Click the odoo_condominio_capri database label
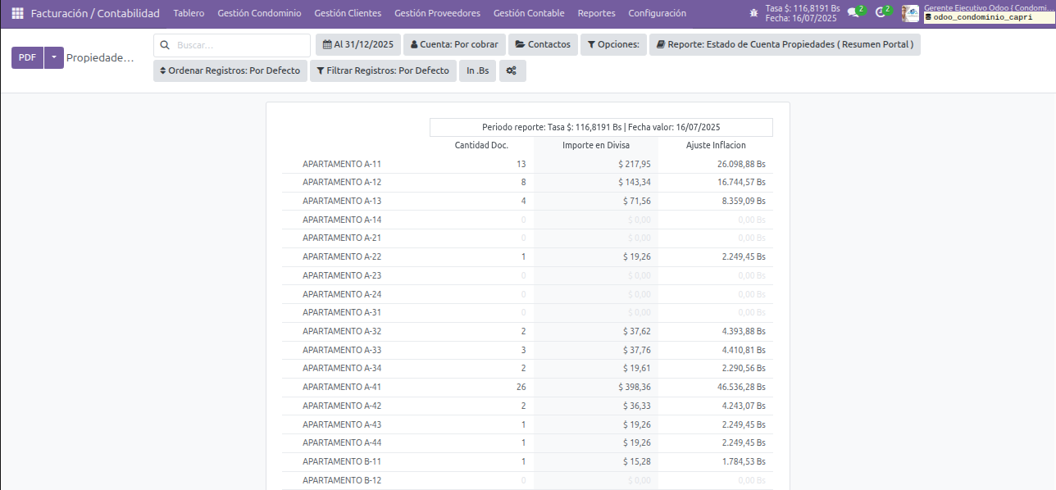This screenshot has width=1056, height=490. 988,17
